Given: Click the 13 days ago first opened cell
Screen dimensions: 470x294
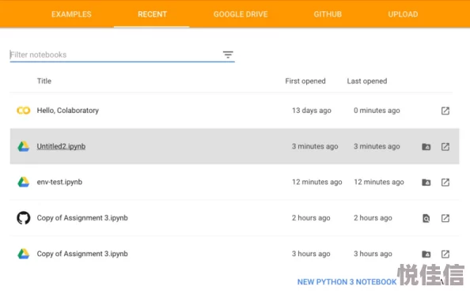Looking at the screenshot, I should (312, 111).
